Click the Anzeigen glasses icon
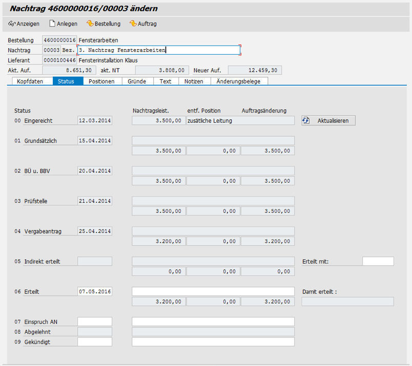The width and height of the screenshot is (412, 366). (x=12, y=24)
